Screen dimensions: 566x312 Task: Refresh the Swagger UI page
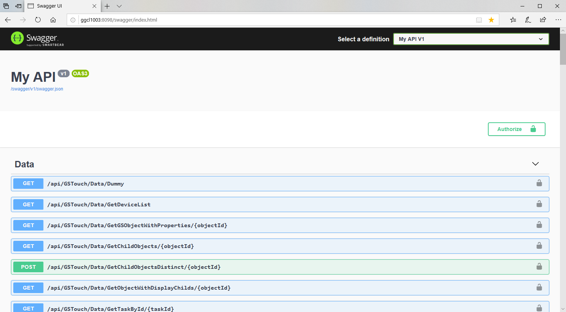pyautogui.click(x=38, y=20)
